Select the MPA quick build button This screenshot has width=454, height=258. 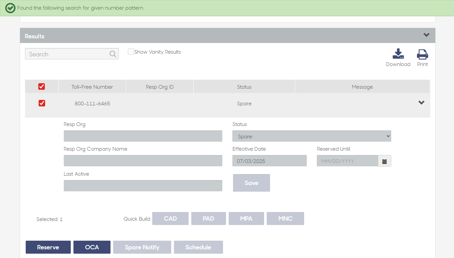tap(246, 219)
